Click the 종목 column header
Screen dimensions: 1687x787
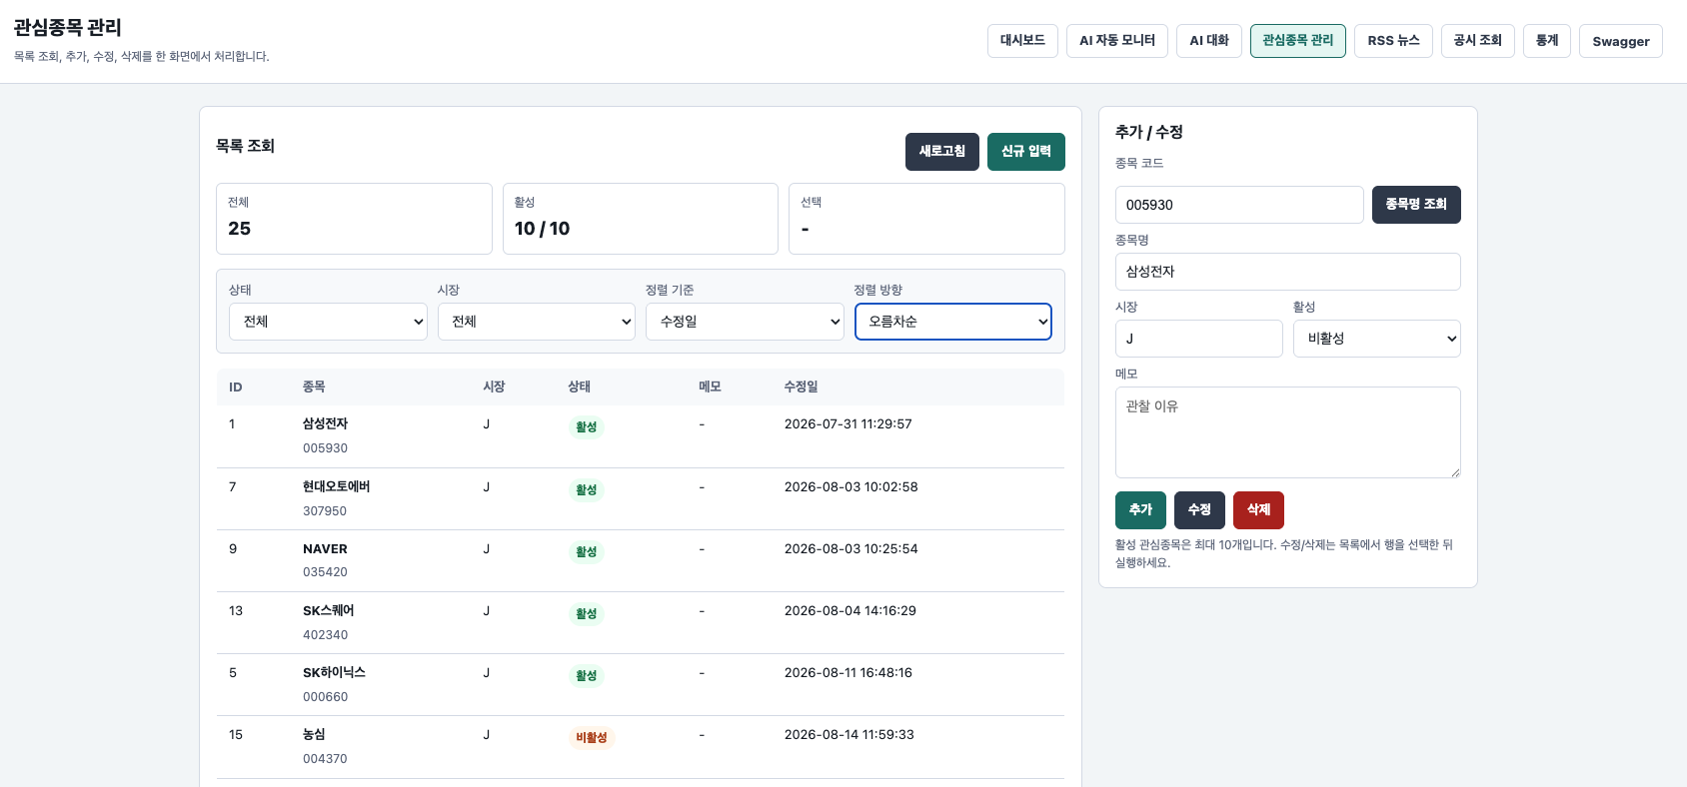314,388
